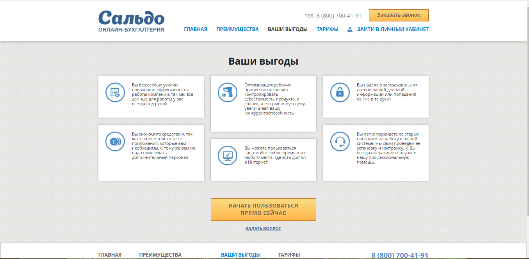Image resolution: width=529 pixels, height=259 pixels.
Task: Click the Ваши выгоды section heading
Action: (x=264, y=62)
